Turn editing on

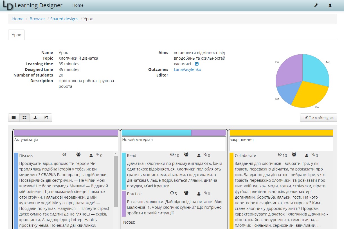[318, 118]
